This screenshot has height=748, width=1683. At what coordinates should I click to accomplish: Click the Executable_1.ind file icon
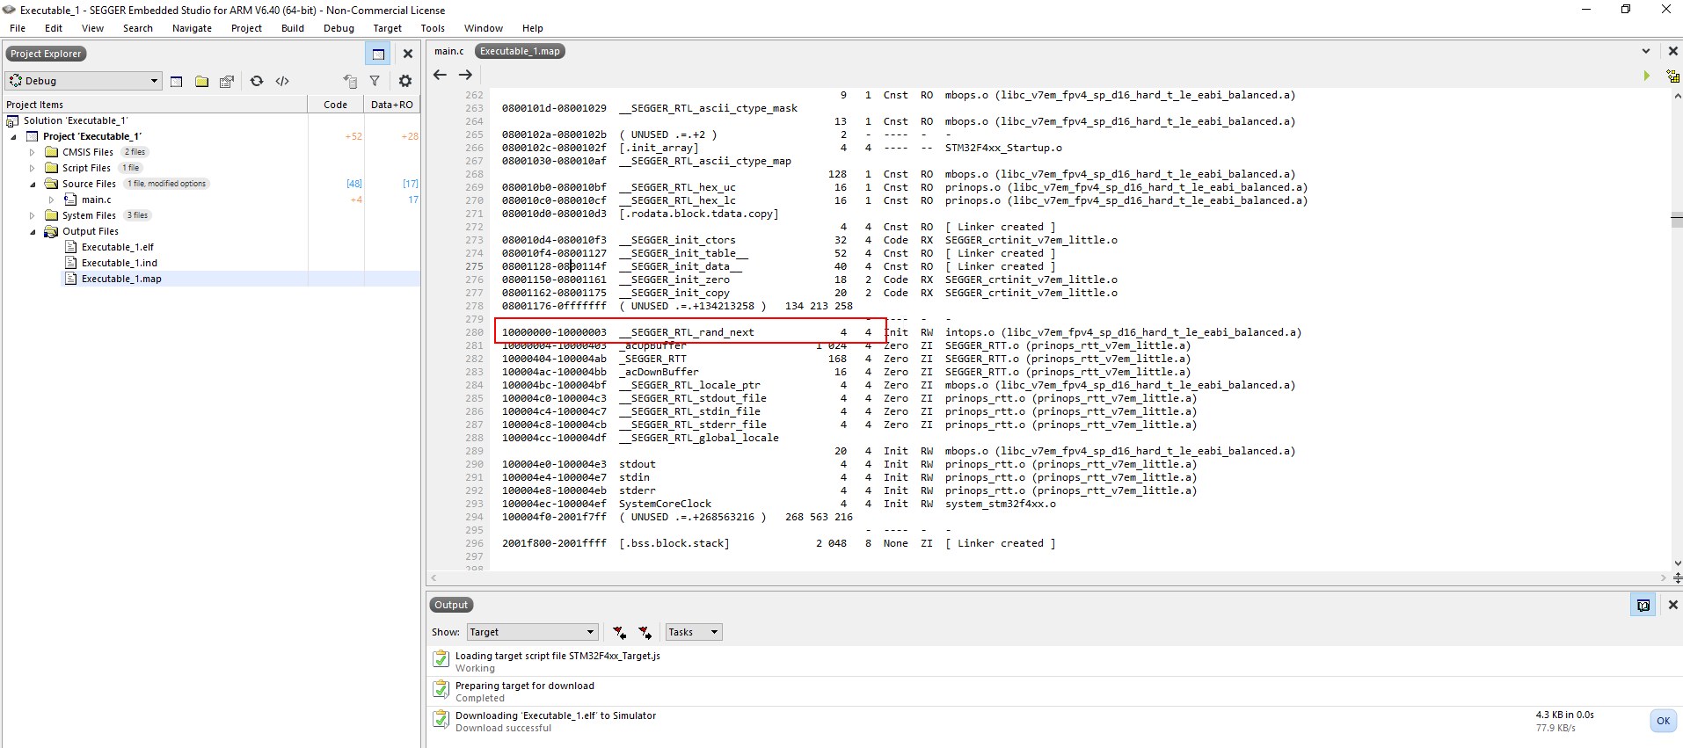click(71, 263)
